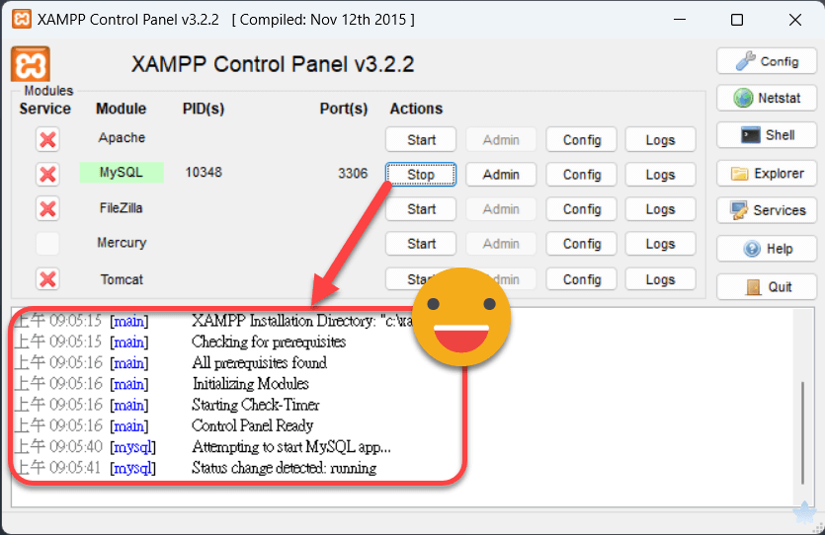This screenshot has width=825, height=535.
Task: View FileZilla Logs
Action: tap(660, 209)
